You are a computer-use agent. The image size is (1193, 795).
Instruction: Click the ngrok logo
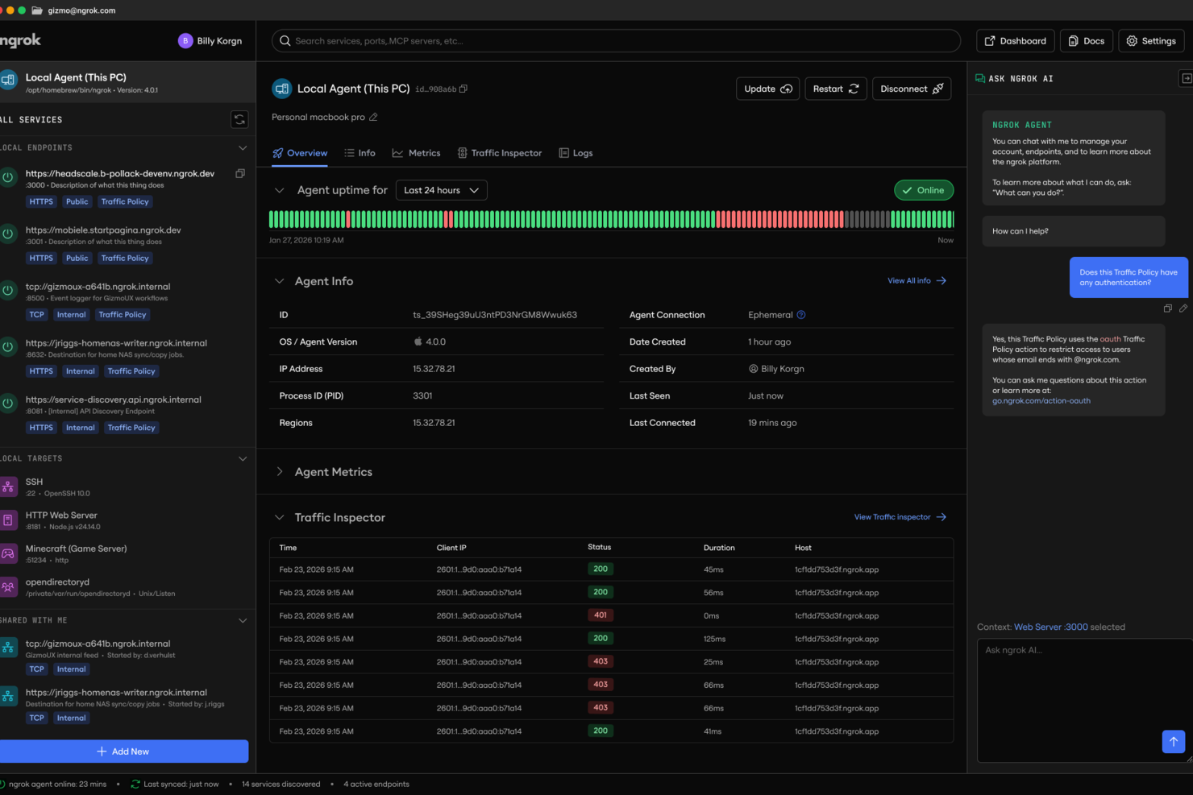pyautogui.click(x=20, y=41)
